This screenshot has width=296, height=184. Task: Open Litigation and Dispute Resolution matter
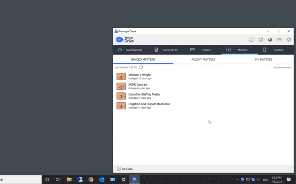[149, 104]
